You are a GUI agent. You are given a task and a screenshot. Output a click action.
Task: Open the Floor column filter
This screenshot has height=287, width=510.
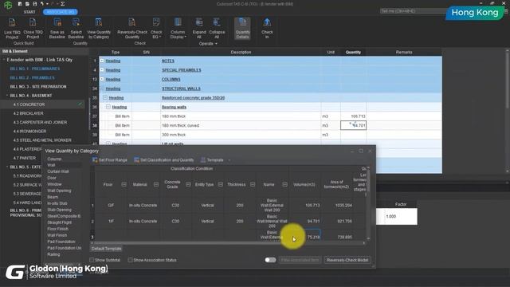(124, 184)
